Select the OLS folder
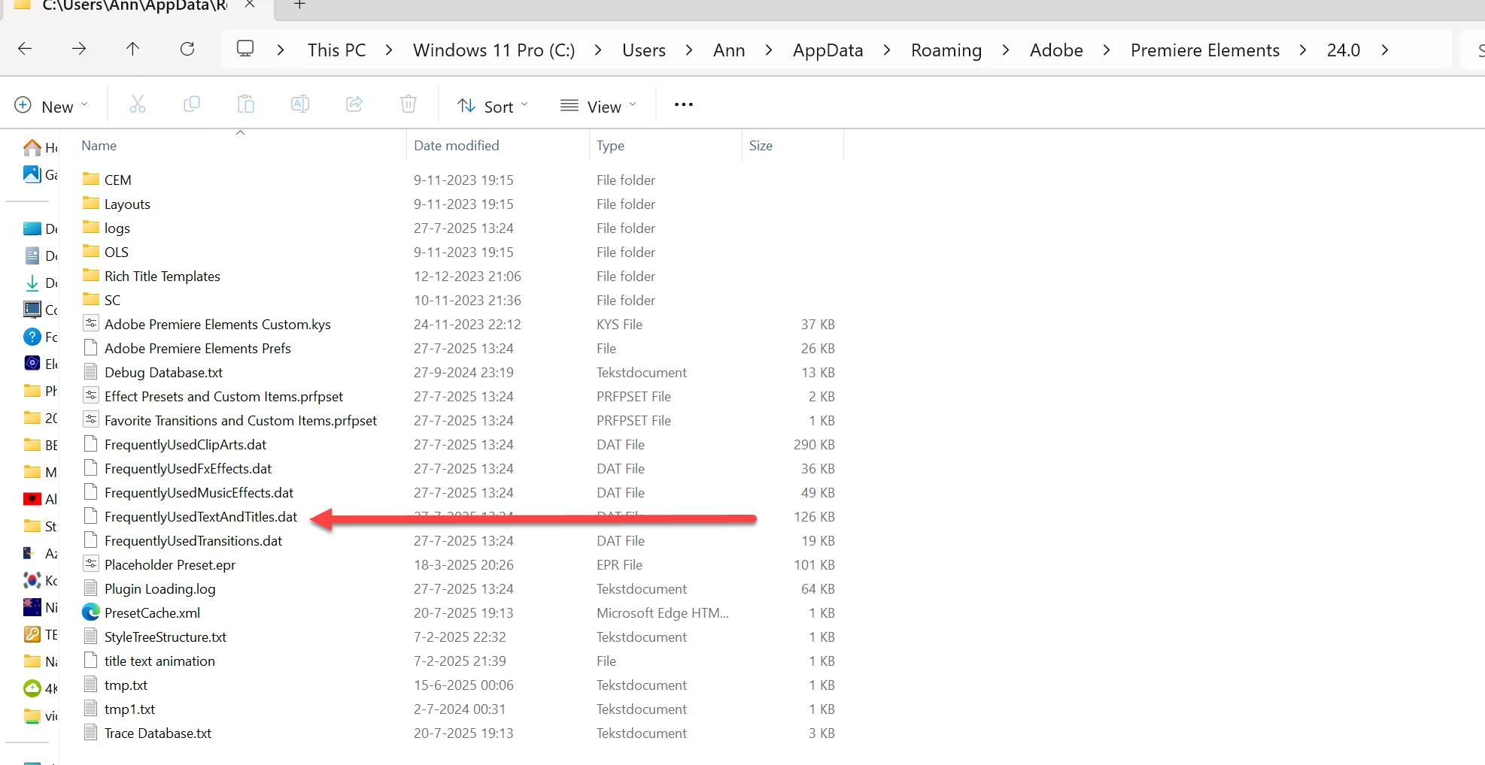 tap(117, 252)
